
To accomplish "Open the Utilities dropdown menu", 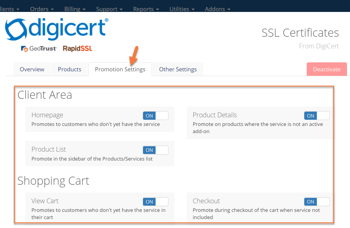I will coord(182,9).
